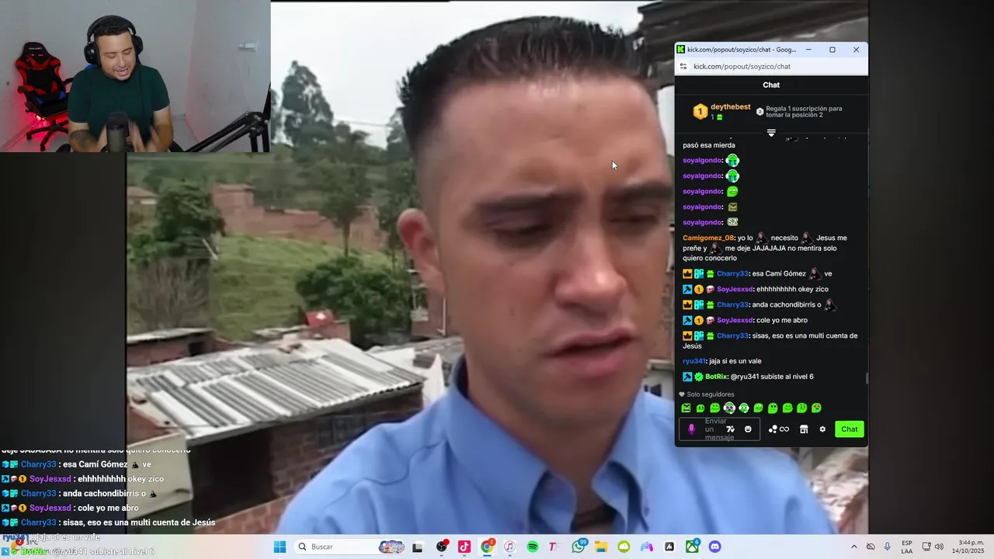
Task: Expand hidden system tray icons chevron
Action: click(x=854, y=547)
